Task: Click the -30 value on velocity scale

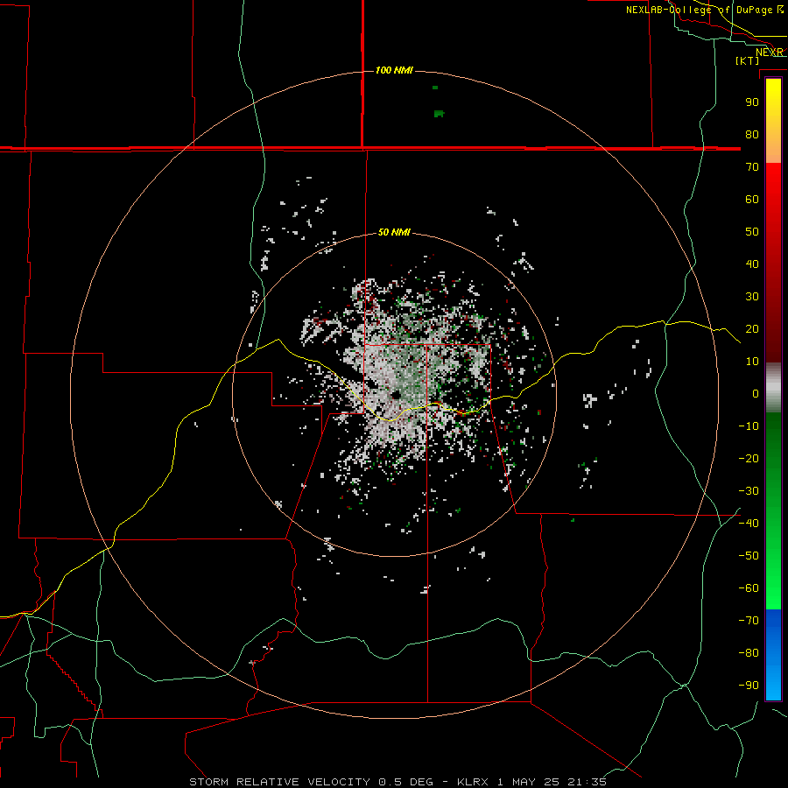Action: 749,491
